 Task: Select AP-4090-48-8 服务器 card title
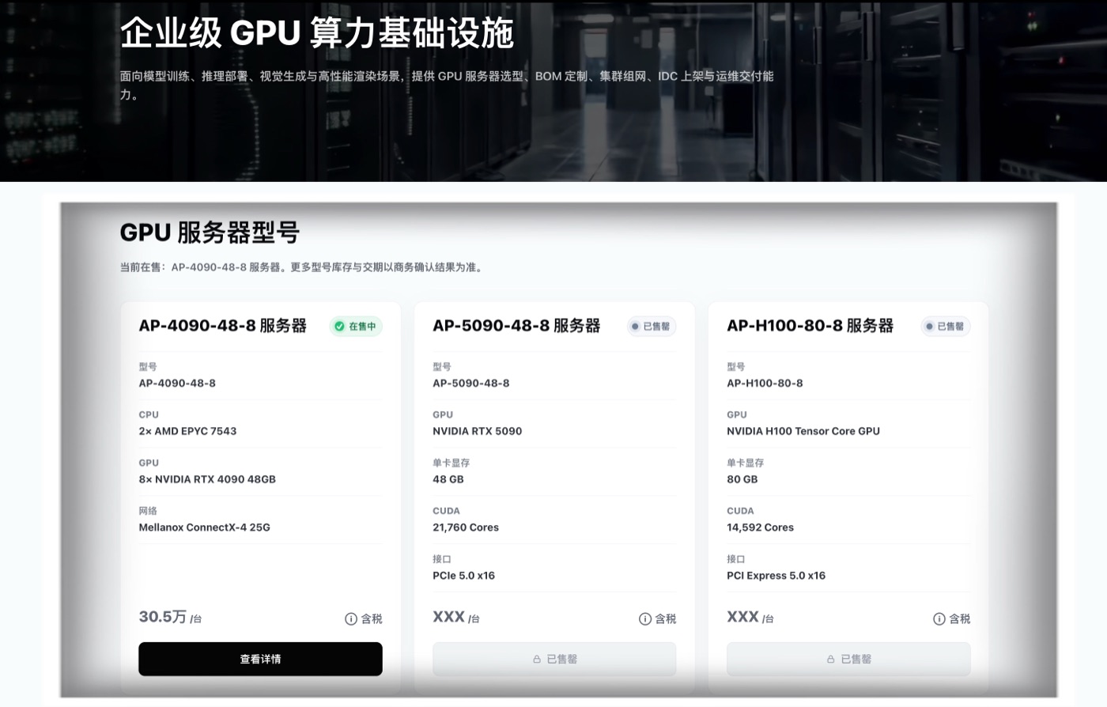(223, 326)
